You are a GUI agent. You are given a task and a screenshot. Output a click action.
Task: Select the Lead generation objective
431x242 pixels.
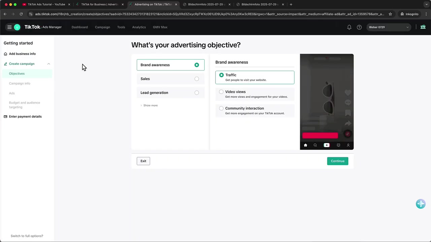[170, 92]
